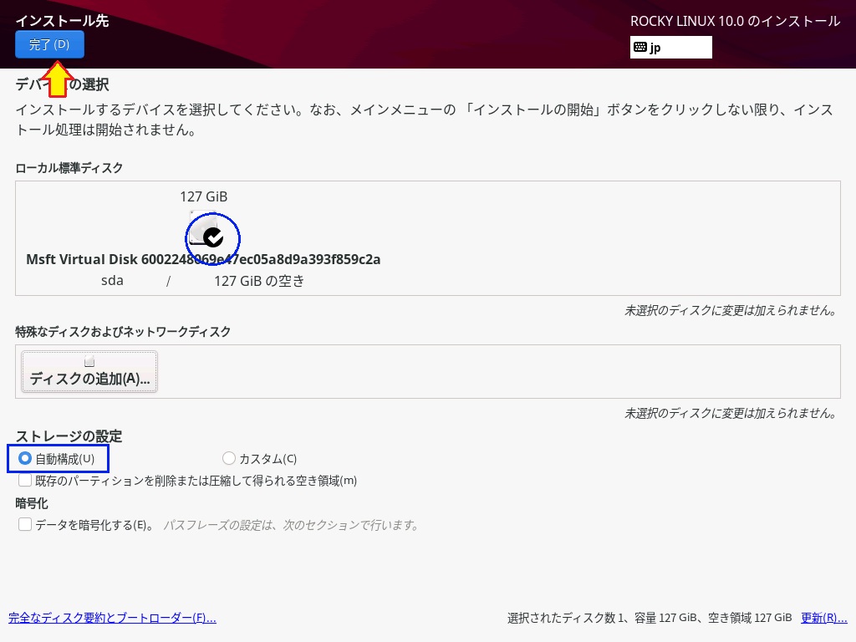This screenshot has height=642, width=856.
Task: Click the jp keyboard layout indicator text
Action: pos(655,48)
